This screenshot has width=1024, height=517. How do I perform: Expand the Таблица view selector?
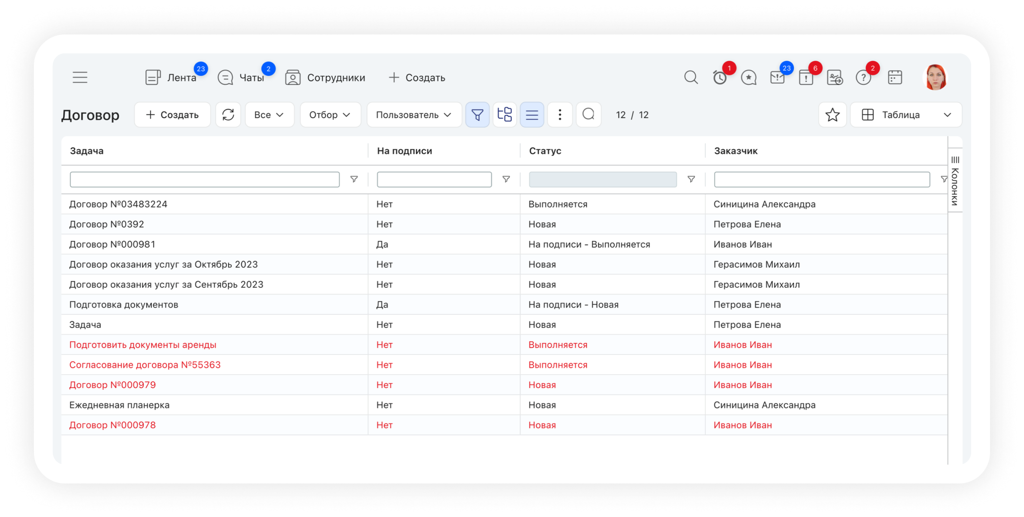tap(906, 115)
